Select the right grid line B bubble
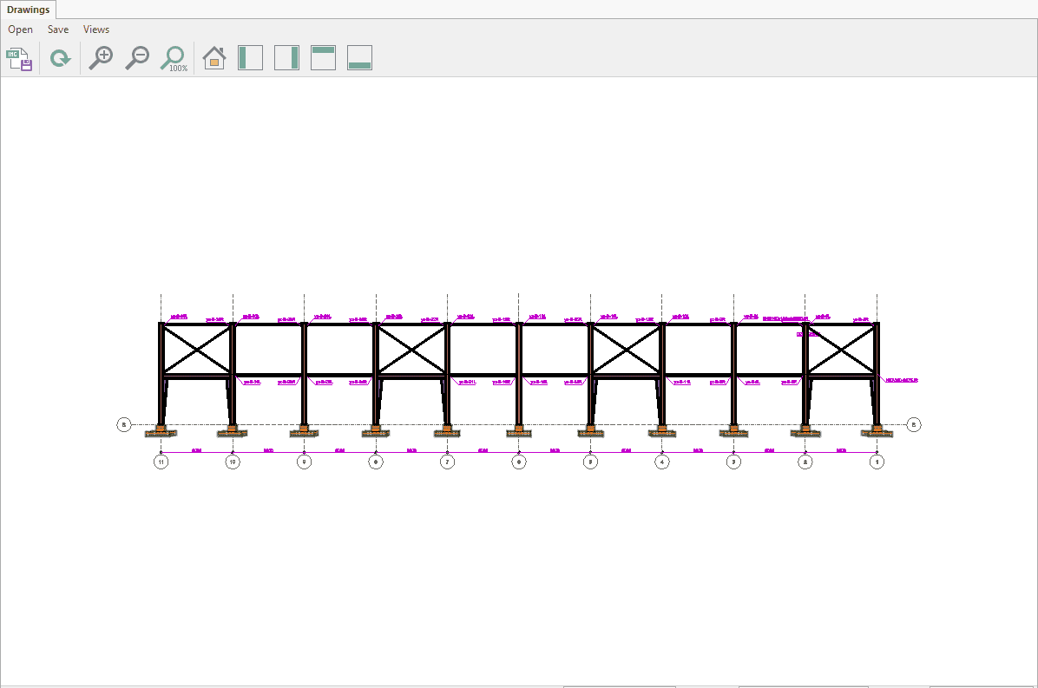The image size is (1038, 688). (x=914, y=424)
